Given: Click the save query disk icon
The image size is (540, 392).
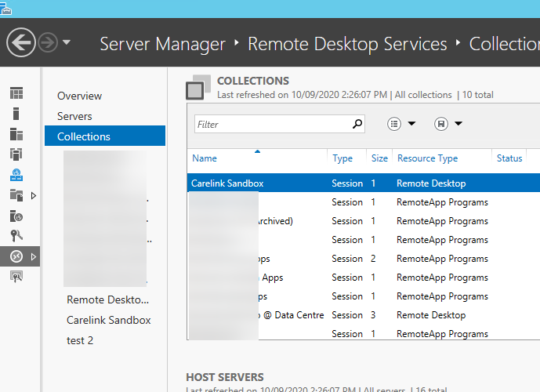Looking at the screenshot, I should [440, 124].
